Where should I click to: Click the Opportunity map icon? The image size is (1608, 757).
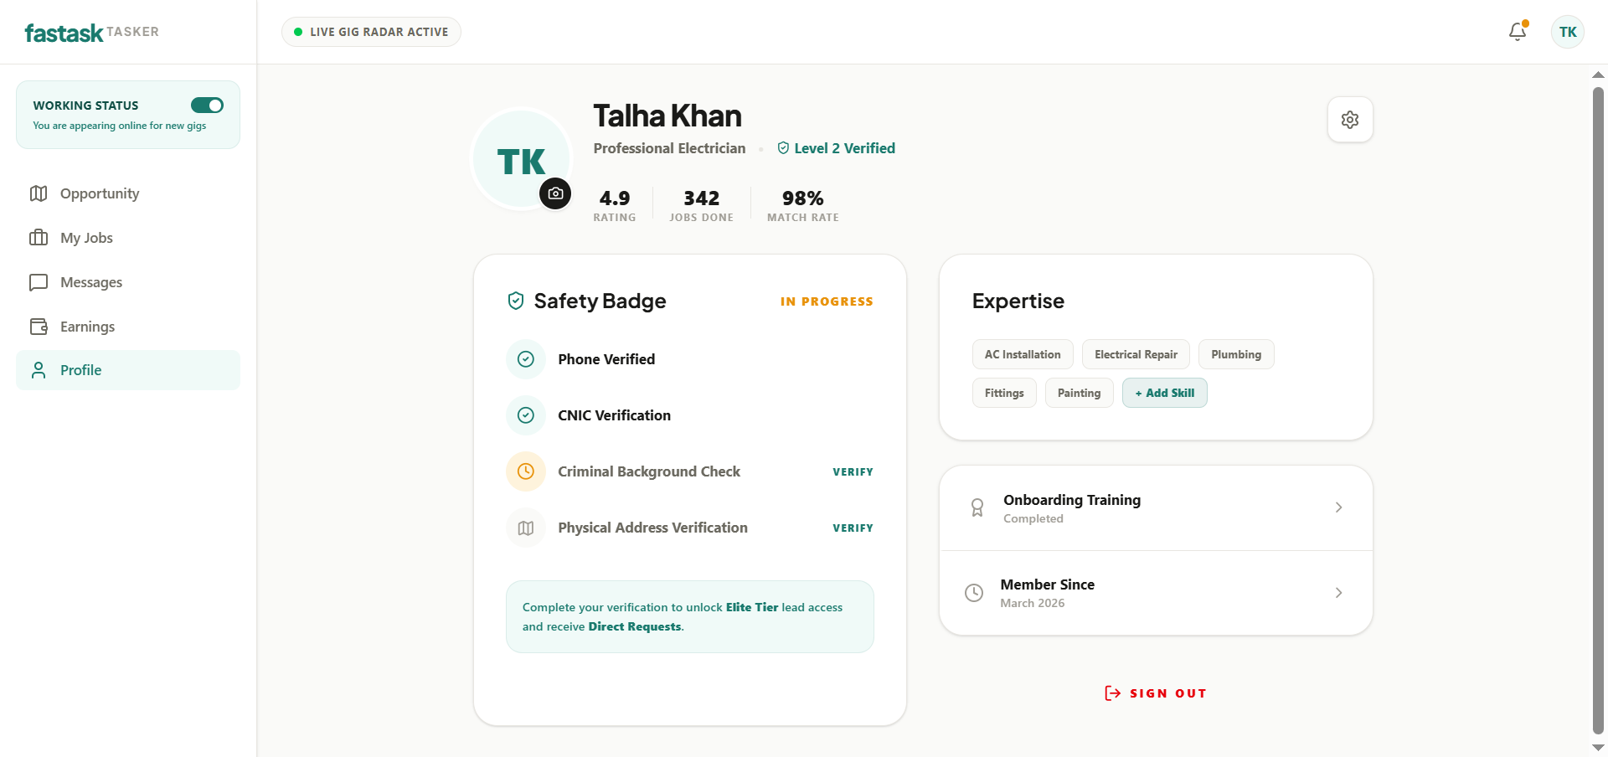click(x=39, y=193)
